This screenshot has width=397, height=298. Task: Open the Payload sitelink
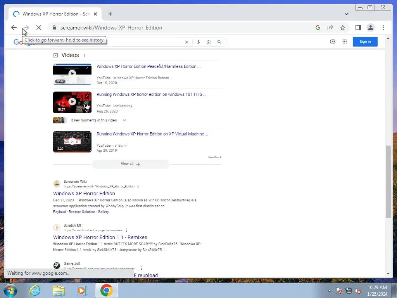point(59,212)
